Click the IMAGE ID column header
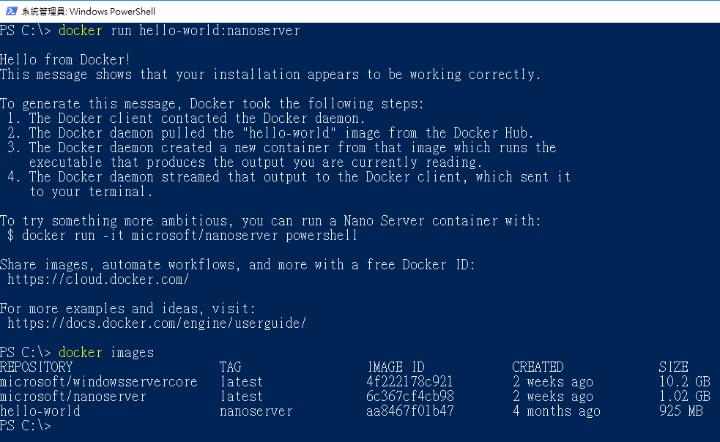The image size is (720, 442). pos(396,367)
